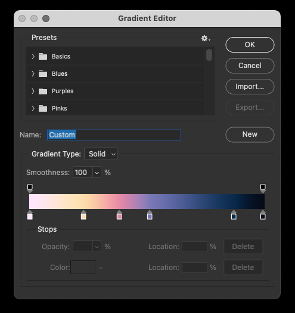Select the navy blue color stop
This screenshot has width=295, height=313.
pos(234,215)
